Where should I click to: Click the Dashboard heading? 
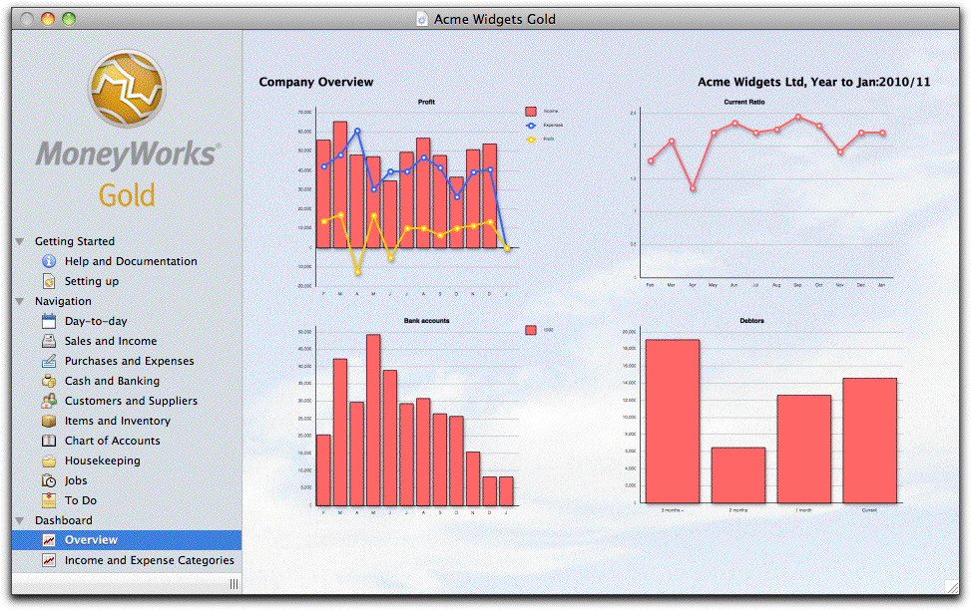(x=63, y=520)
